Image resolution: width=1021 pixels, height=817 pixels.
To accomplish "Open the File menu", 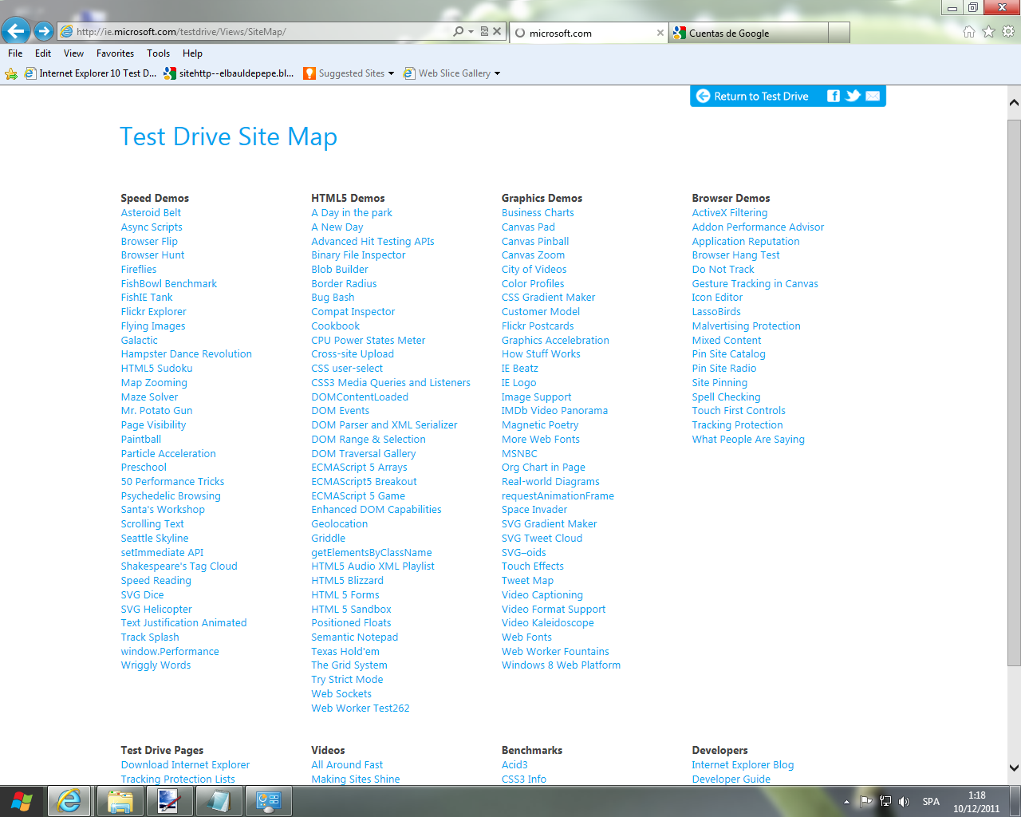I will tap(15, 53).
